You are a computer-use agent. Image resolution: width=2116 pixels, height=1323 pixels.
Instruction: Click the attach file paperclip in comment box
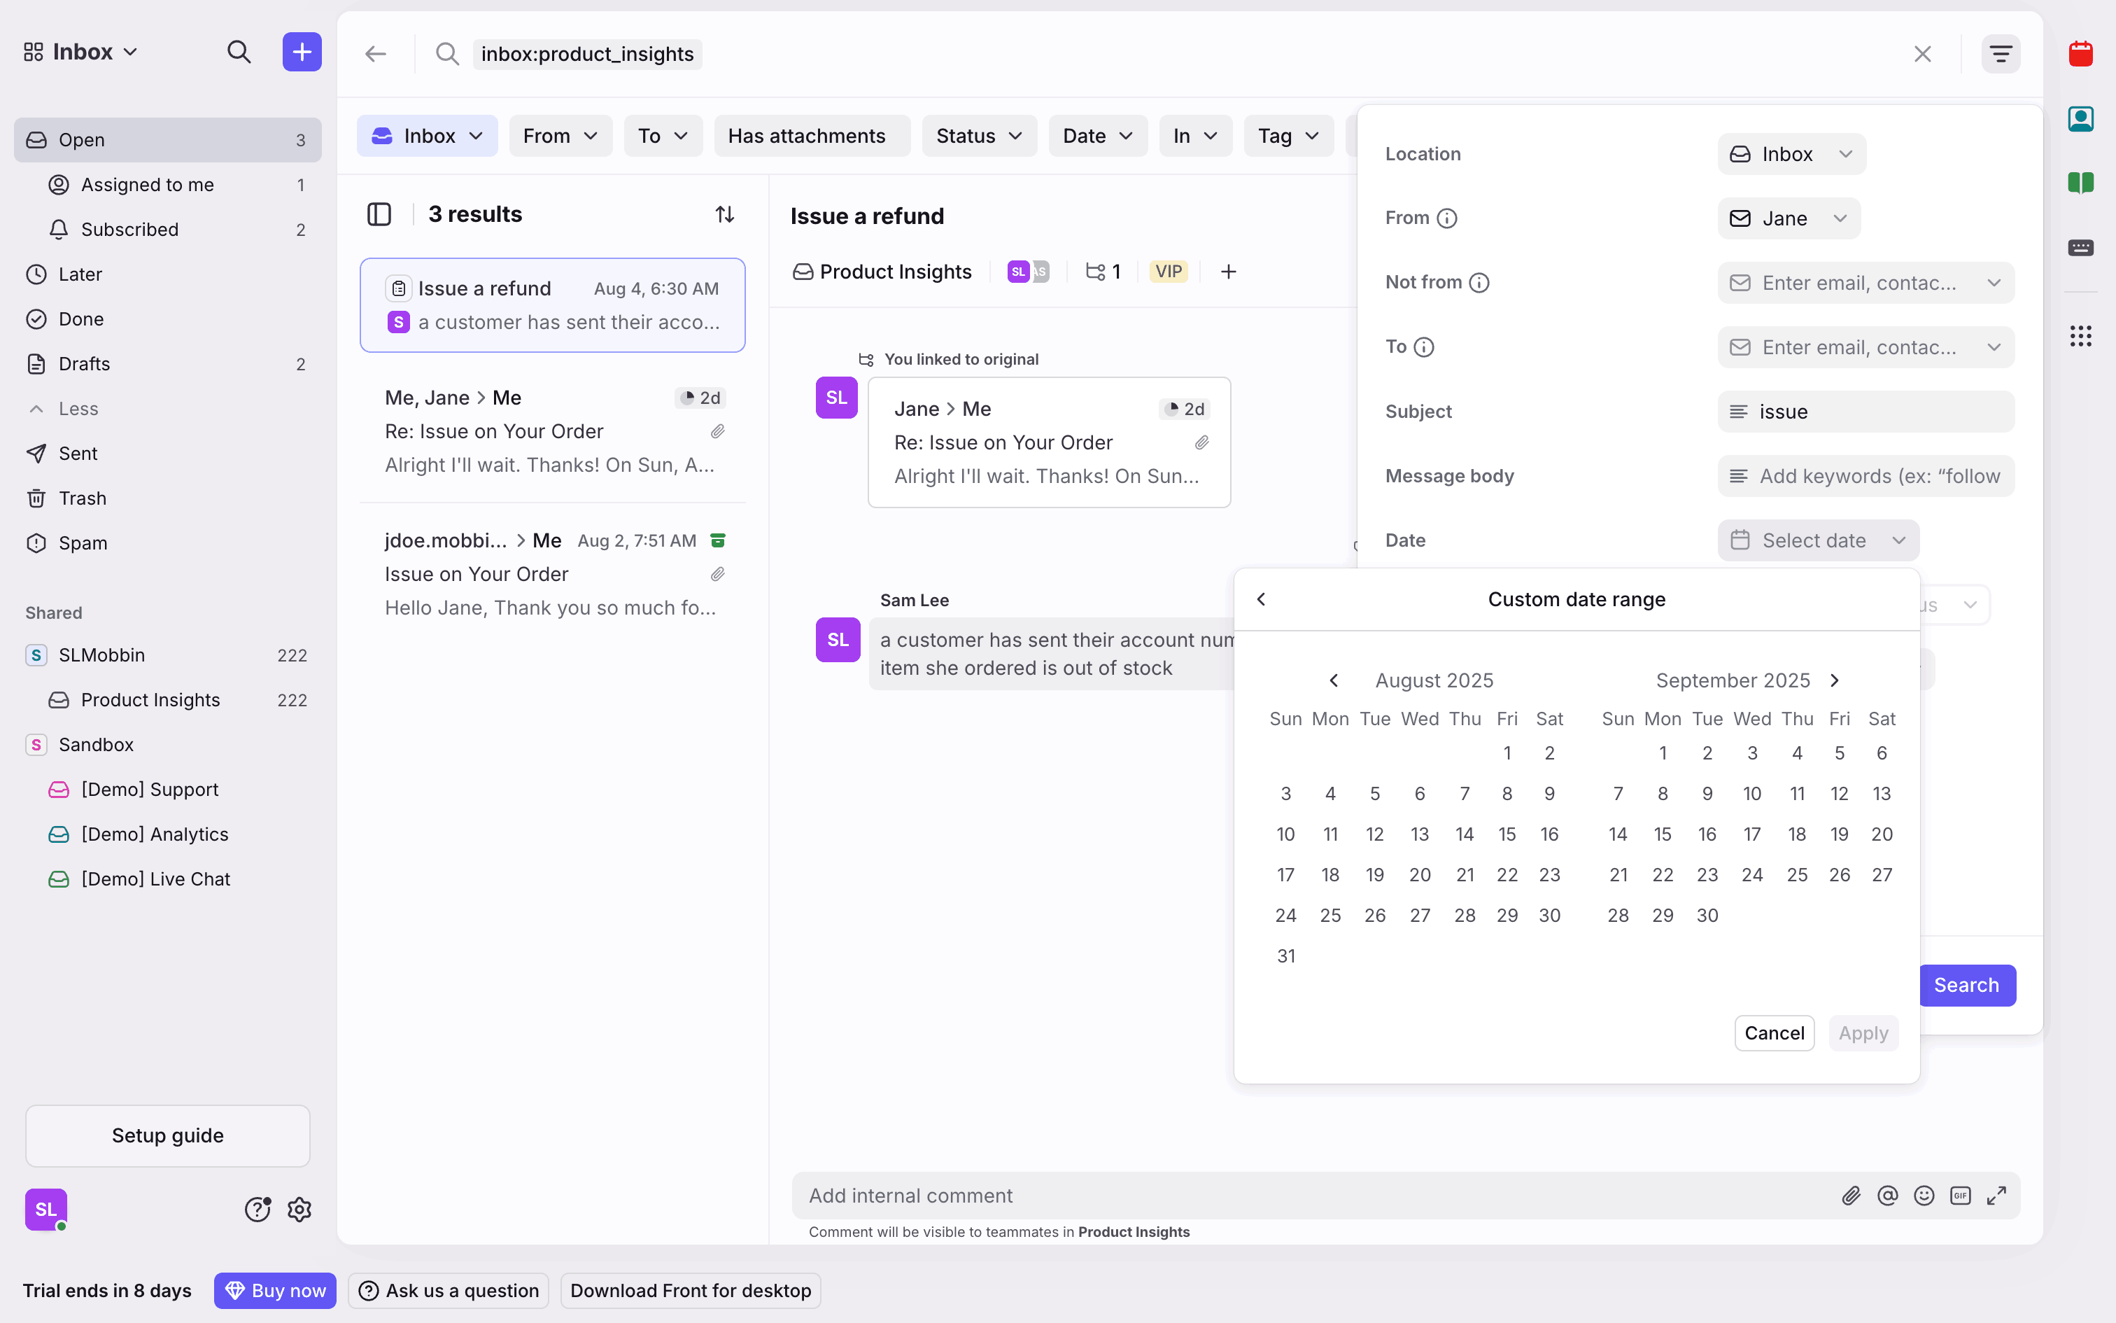pos(1850,1196)
